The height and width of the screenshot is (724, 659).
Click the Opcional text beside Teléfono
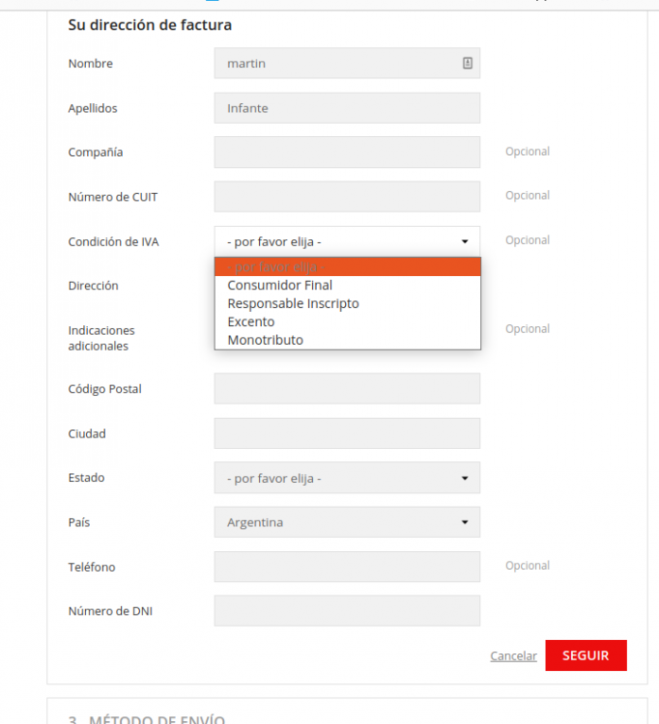click(528, 566)
